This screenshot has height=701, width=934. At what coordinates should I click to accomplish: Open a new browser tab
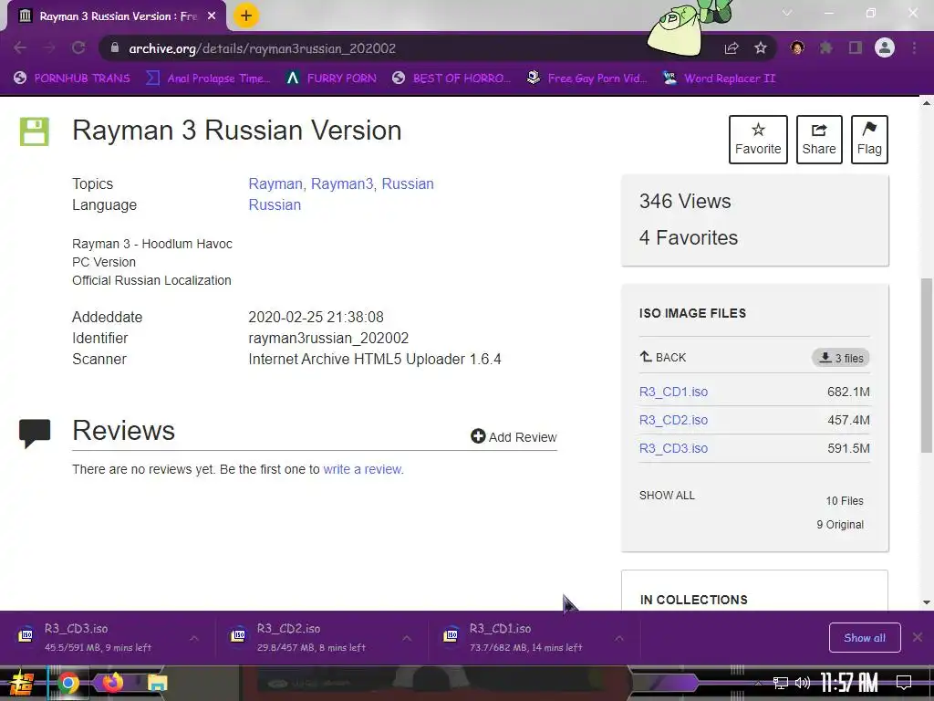[246, 16]
